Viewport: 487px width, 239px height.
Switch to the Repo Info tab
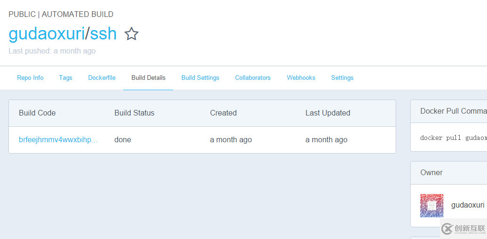pos(30,77)
